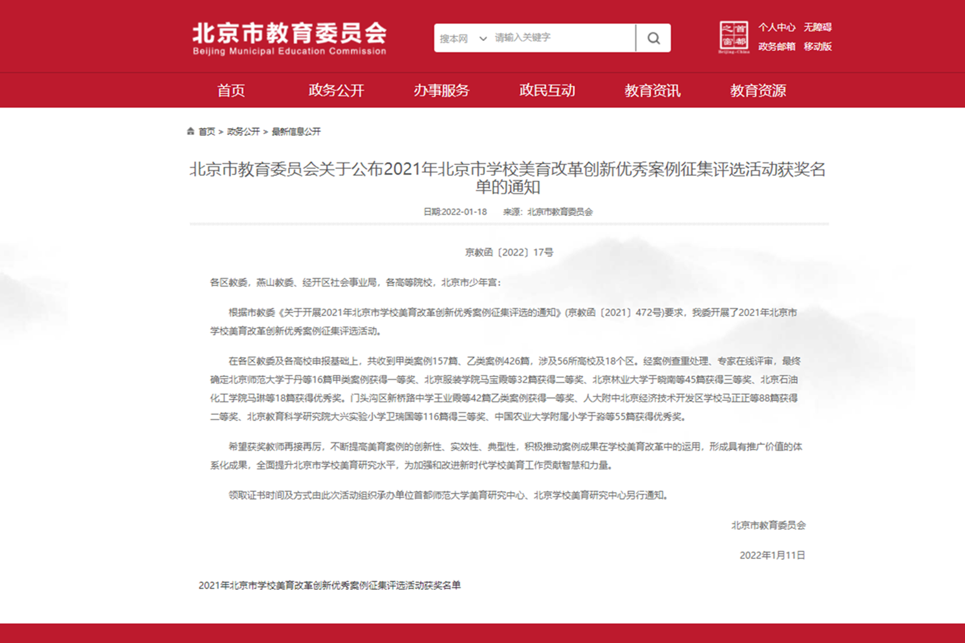Viewport: 965px width, 643px height.
Task: Open the 政民互动 navigation item
Action: pos(547,90)
